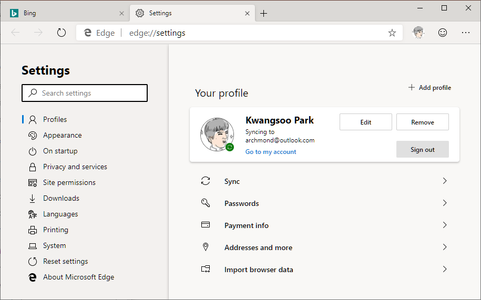Viewport: 481px width, 300px height.
Task: Add this page to favorites with star
Action: 392,33
